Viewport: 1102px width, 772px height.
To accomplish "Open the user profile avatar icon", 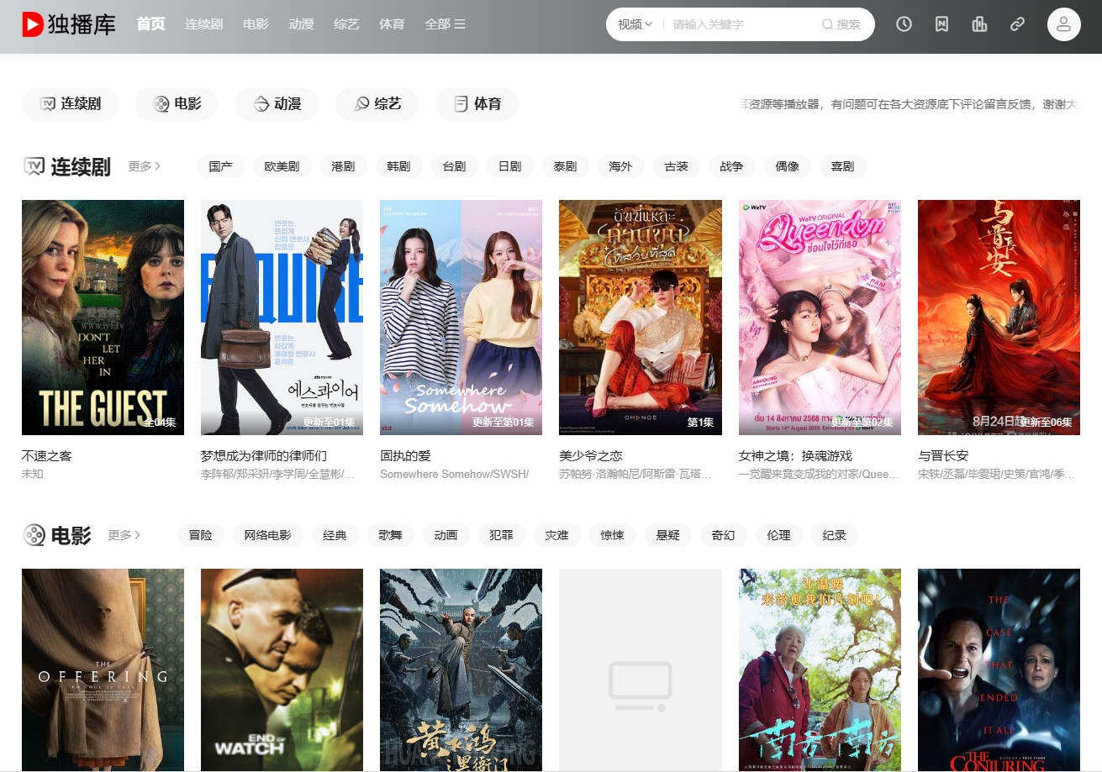I will pyautogui.click(x=1063, y=24).
